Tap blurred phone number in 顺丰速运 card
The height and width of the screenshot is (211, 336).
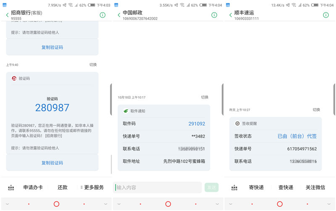pyautogui.click(x=303, y=161)
